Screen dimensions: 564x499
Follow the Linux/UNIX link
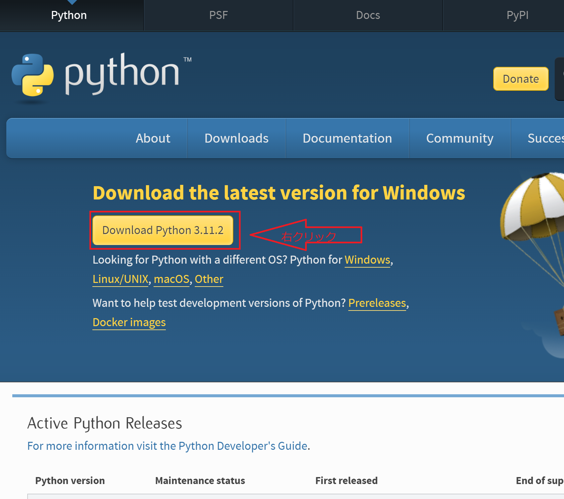(x=120, y=279)
